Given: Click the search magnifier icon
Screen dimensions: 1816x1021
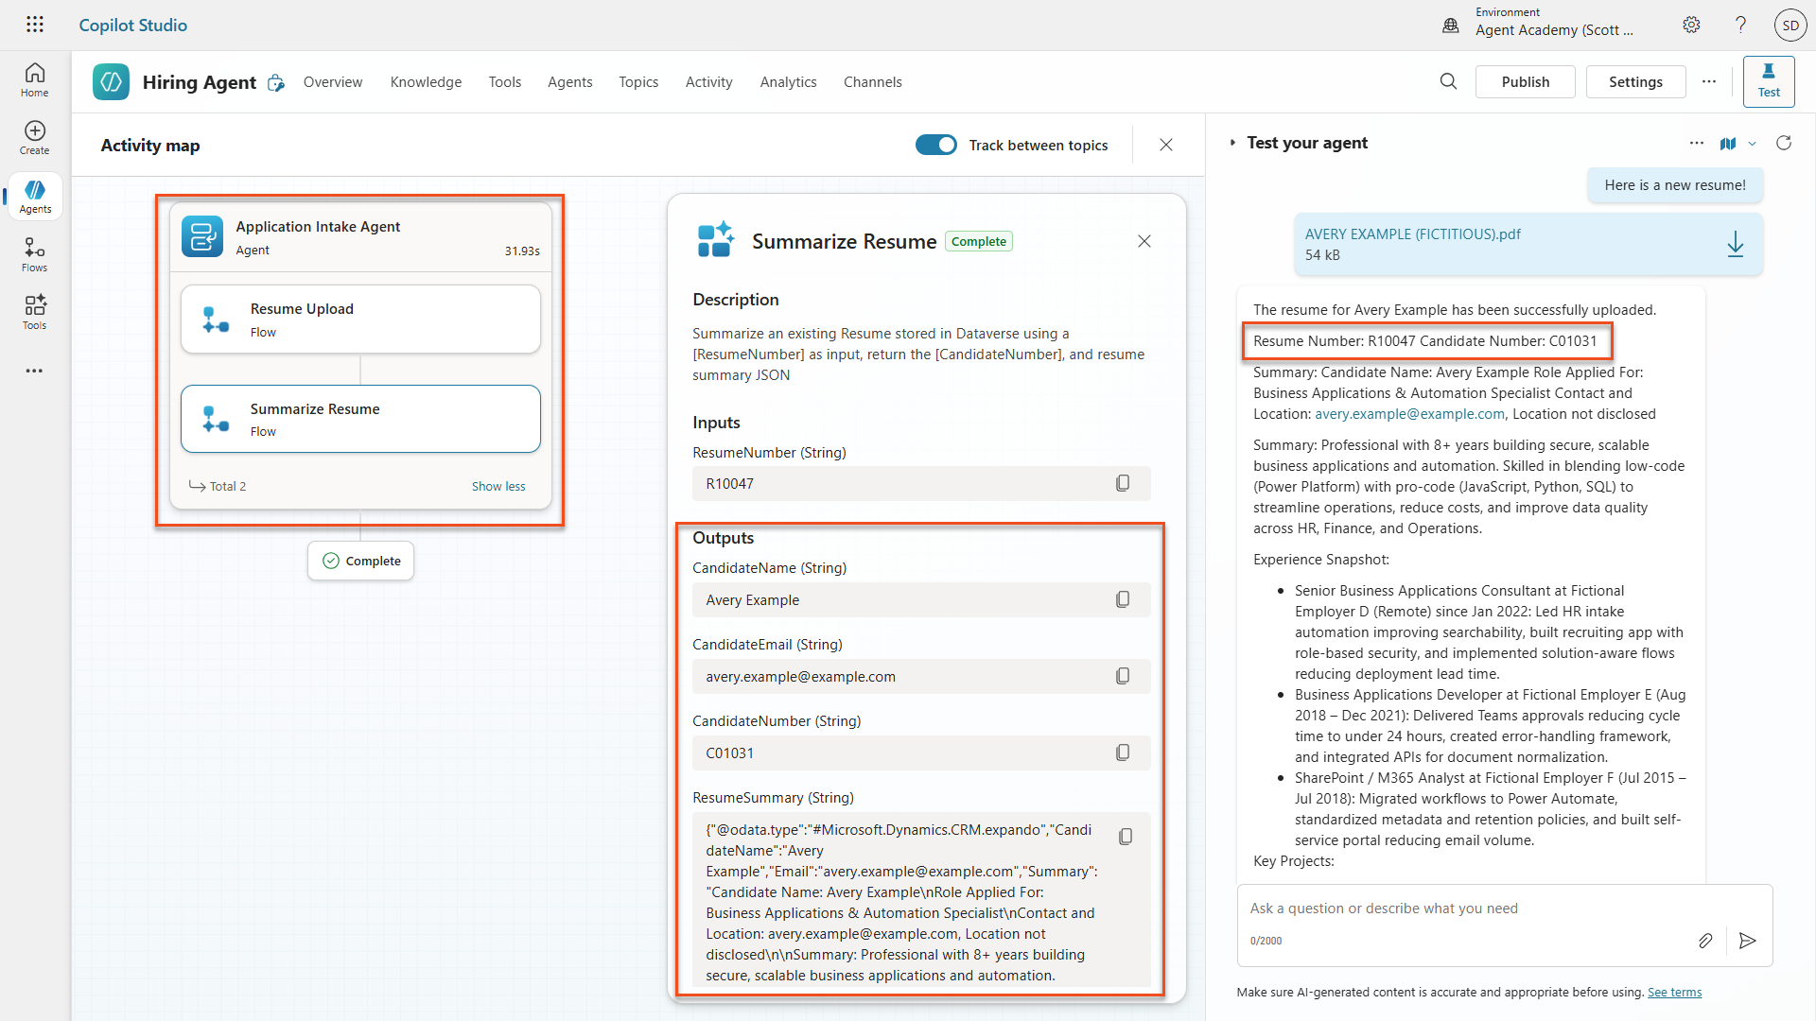Looking at the screenshot, I should pos(1448,82).
